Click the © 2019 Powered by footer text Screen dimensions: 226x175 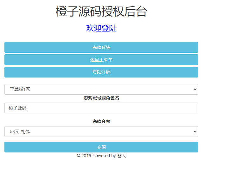(x=96, y=156)
